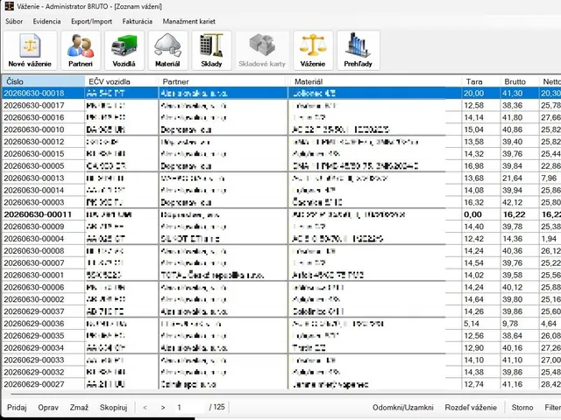561x420 pixels.
Task: Sort by the EČV vozidla column header
Action: coord(122,81)
